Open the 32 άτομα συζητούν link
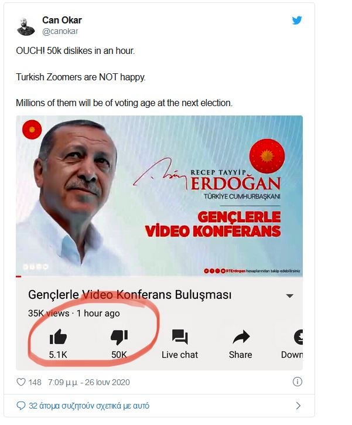The image size is (352, 425). (89, 406)
